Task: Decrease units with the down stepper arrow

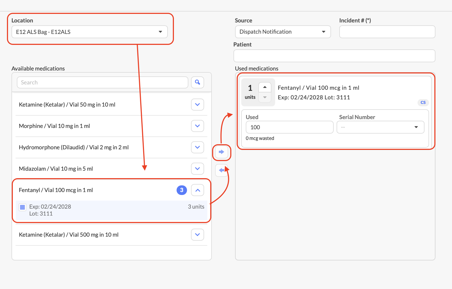Action: [x=265, y=97]
